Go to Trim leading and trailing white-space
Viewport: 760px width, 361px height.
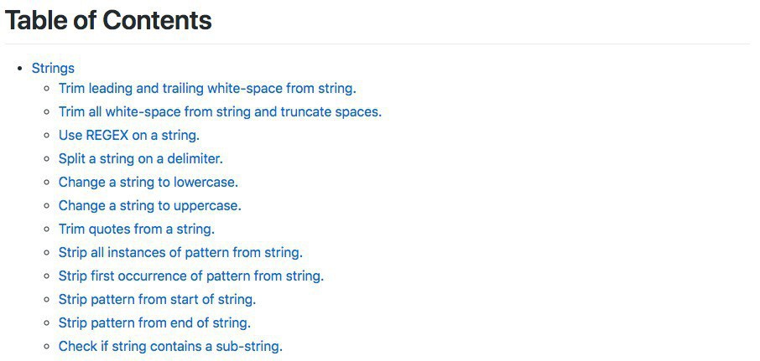pyautogui.click(x=207, y=88)
